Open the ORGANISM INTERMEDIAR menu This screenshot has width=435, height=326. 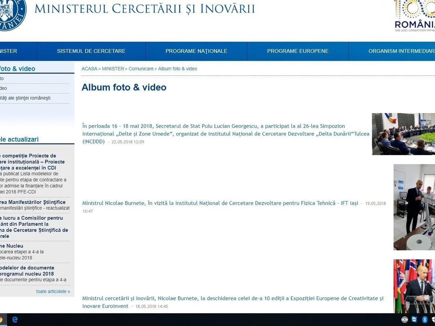click(x=401, y=51)
